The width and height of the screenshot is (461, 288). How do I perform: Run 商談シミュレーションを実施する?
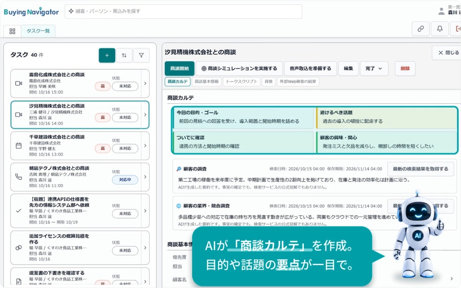pos(239,68)
